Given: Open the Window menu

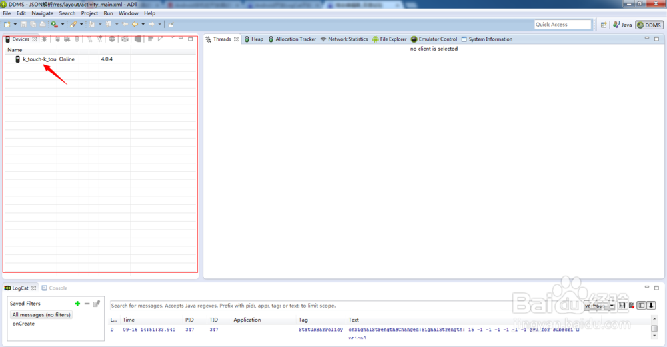Looking at the screenshot, I should [x=129, y=13].
